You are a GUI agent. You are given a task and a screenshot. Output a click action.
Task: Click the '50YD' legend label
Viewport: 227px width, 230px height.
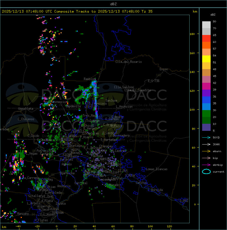[x=216, y=137]
